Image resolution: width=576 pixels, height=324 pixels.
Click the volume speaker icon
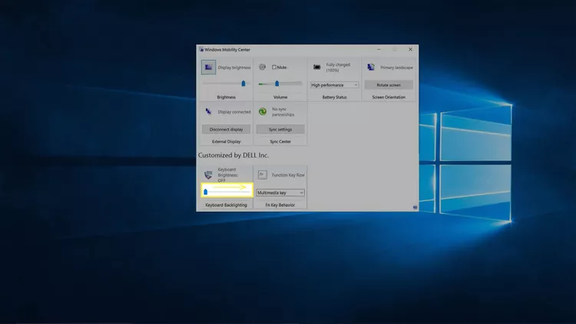coord(263,67)
